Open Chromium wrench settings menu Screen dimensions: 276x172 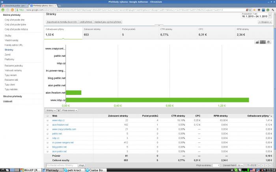273,10
